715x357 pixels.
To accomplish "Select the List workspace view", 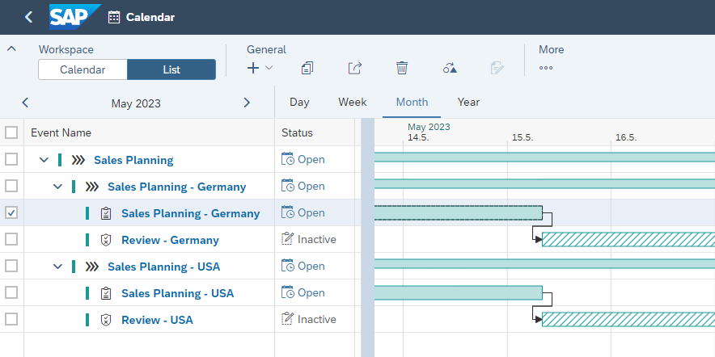I will (x=171, y=69).
